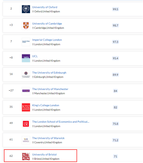
Task: Select the 71.2 score for Warwick
Action: click(115, 140)
